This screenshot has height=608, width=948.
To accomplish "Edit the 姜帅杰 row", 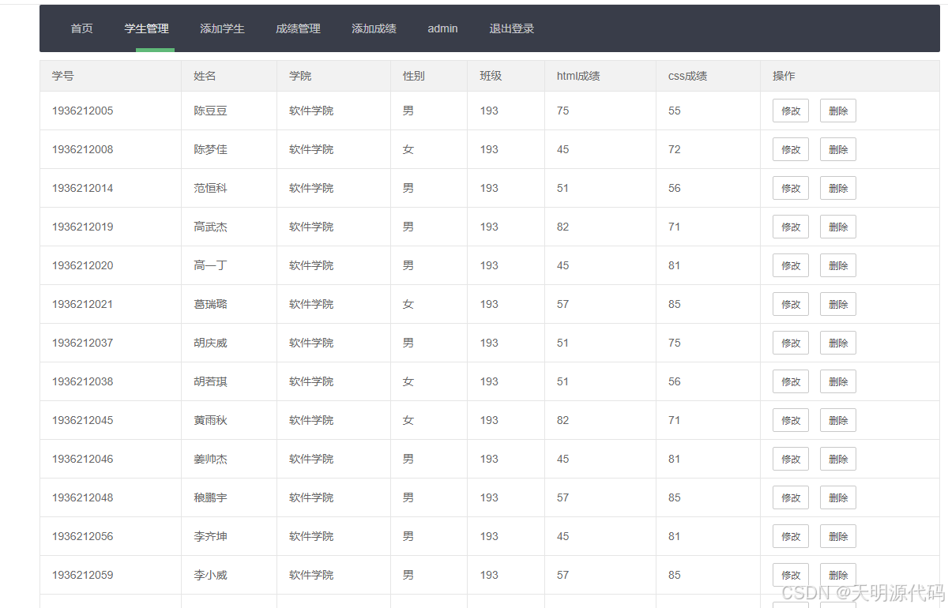I will tap(791, 459).
